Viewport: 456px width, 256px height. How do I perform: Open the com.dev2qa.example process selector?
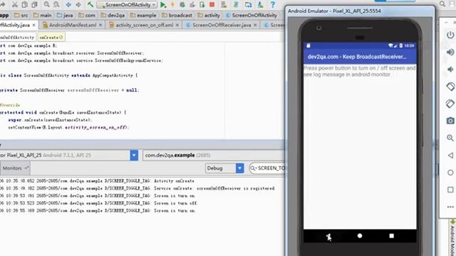pyautogui.click(x=213, y=155)
